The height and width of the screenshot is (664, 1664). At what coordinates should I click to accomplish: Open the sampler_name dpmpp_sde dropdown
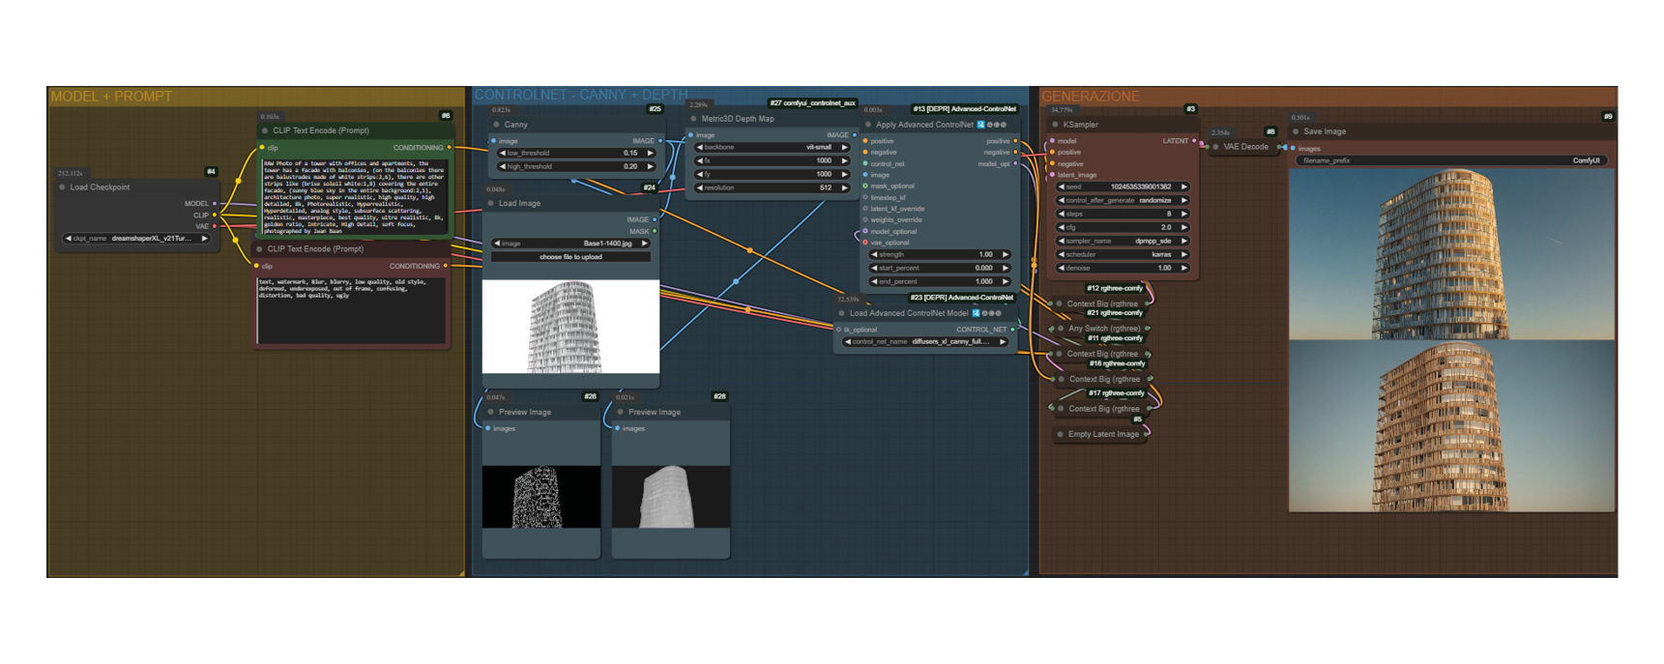pyautogui.click(x=1122, y=241)
